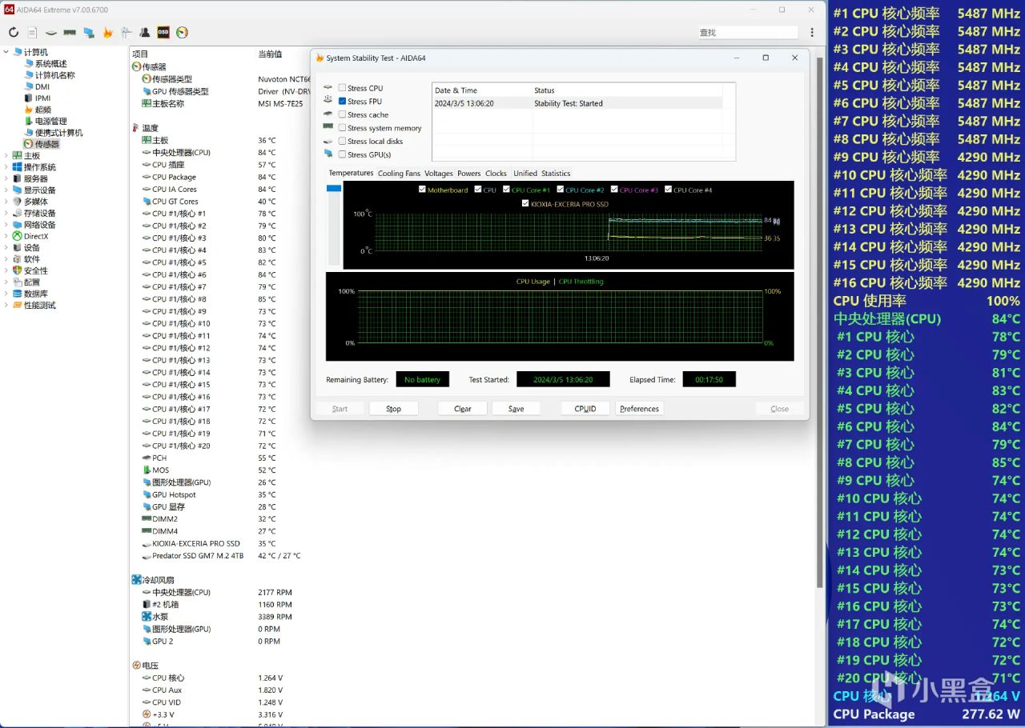Image resolution: width=1025 pixels, height=728 pixels.
Task: Open the memory benchmark RAM stick icon
Action: coord(70,33)
